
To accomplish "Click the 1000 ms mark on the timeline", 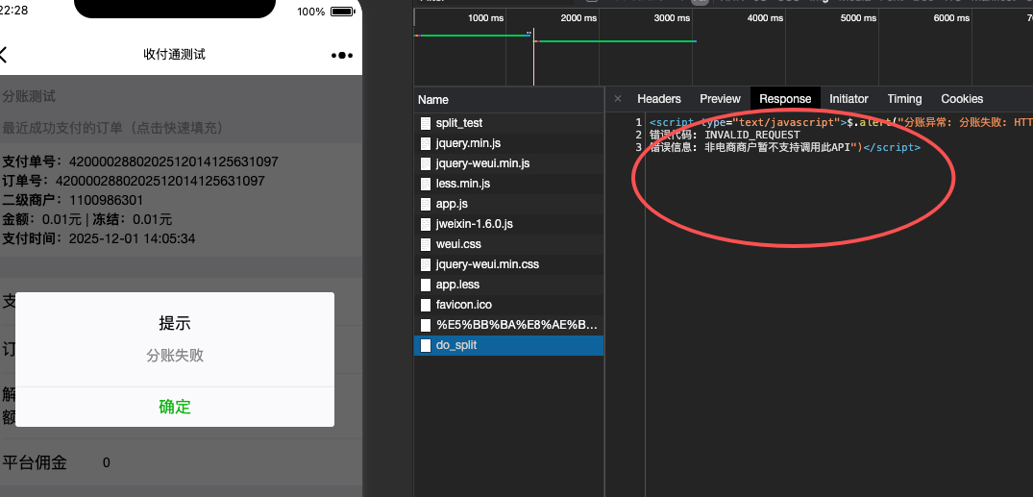I will coord(485,18).
